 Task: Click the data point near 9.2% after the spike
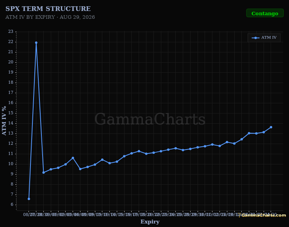43,173
